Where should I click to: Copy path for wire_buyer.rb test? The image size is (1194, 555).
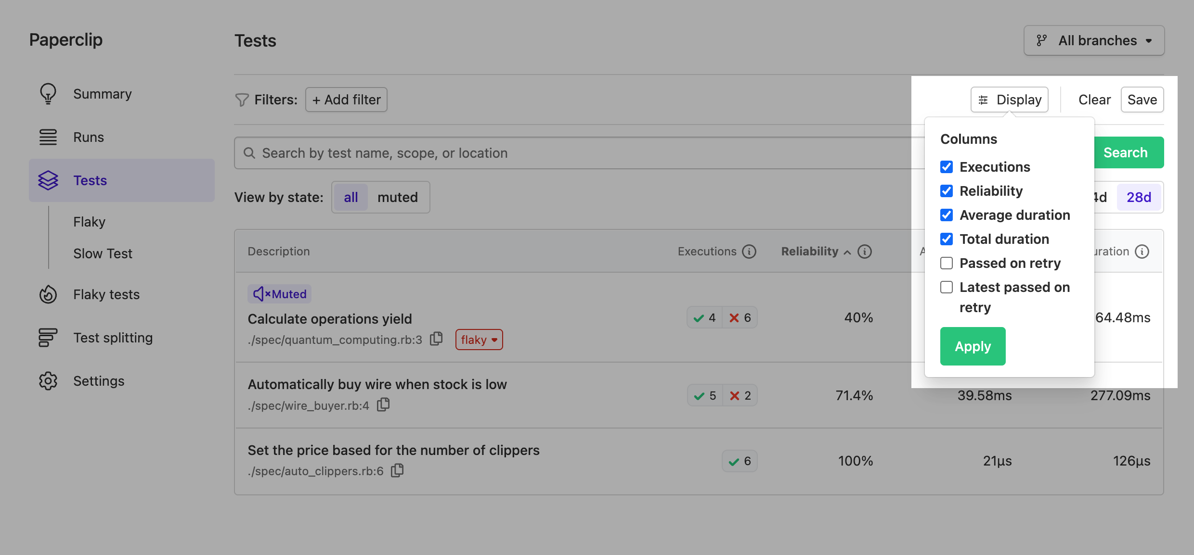(383, 405)
